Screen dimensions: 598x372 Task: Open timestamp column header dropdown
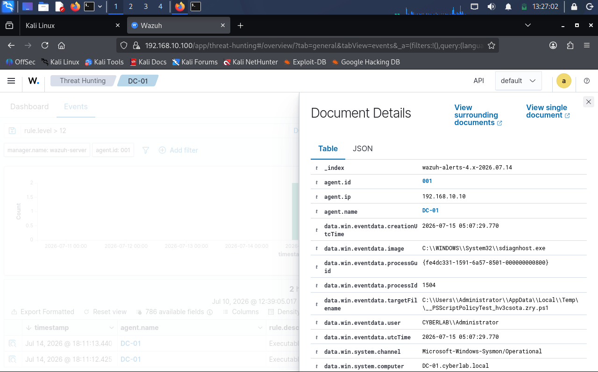coord(111,328)
